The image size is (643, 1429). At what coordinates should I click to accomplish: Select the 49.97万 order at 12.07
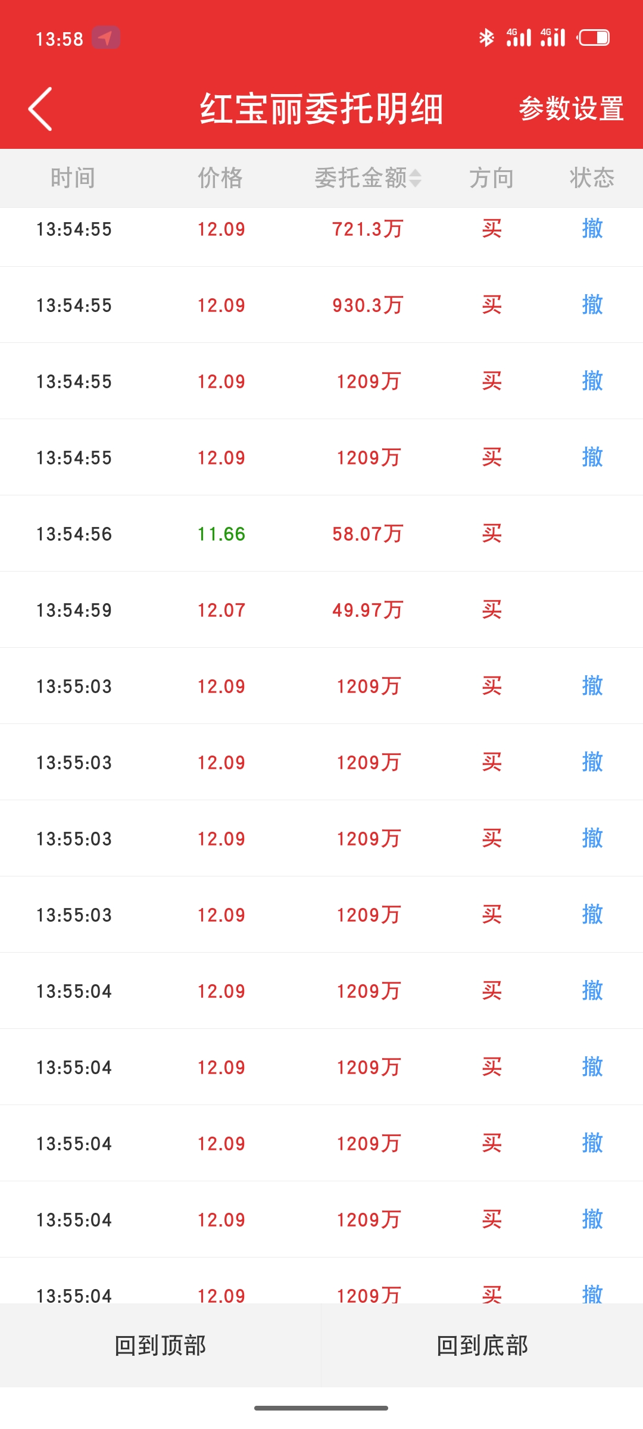tap(321, 610)
